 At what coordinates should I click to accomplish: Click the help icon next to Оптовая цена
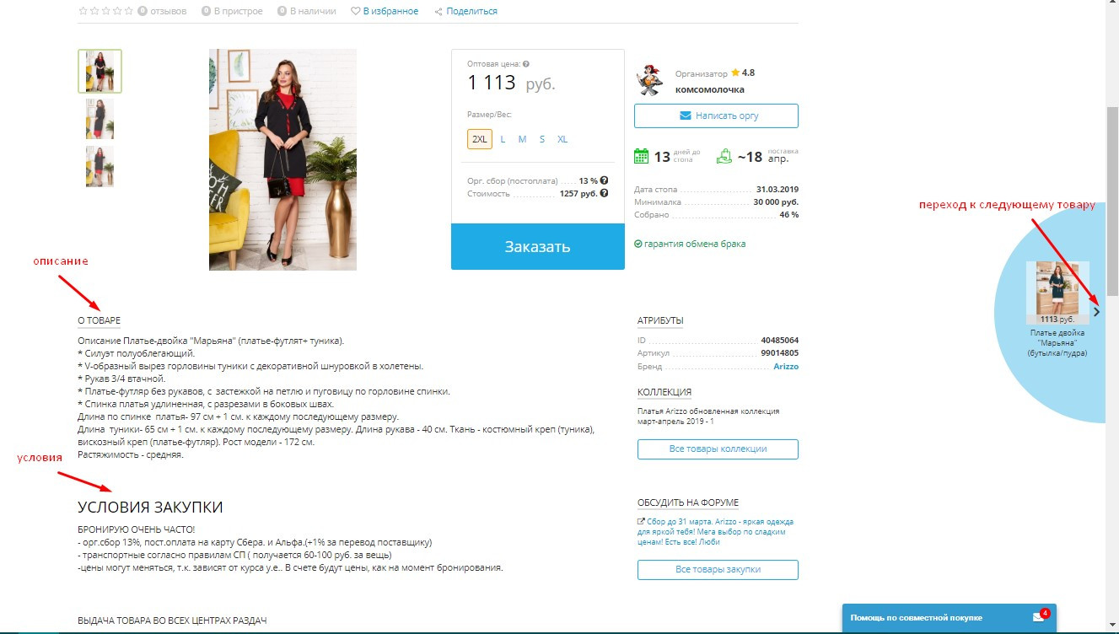pyautogui.click(x=526, y=64)
